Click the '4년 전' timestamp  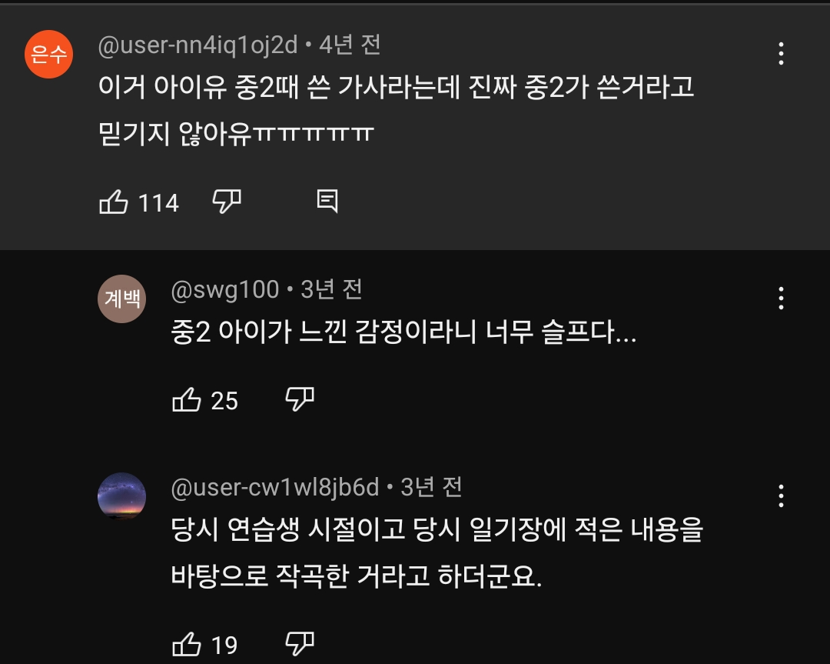(350, 45)
